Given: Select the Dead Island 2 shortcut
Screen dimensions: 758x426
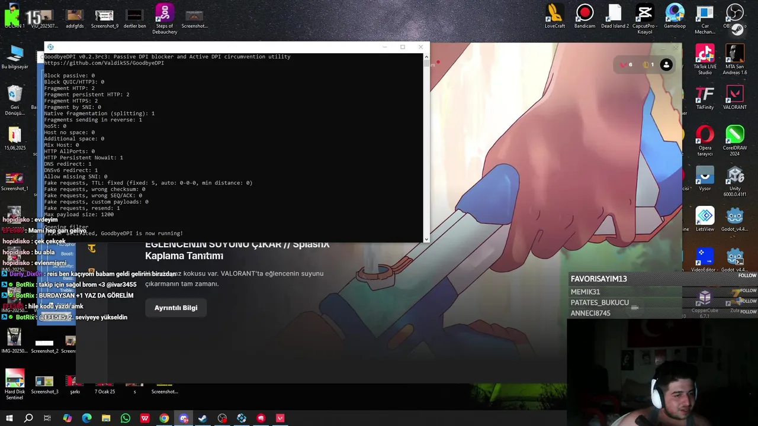Looking at the screenshot, I should click(x=615, y=16).
